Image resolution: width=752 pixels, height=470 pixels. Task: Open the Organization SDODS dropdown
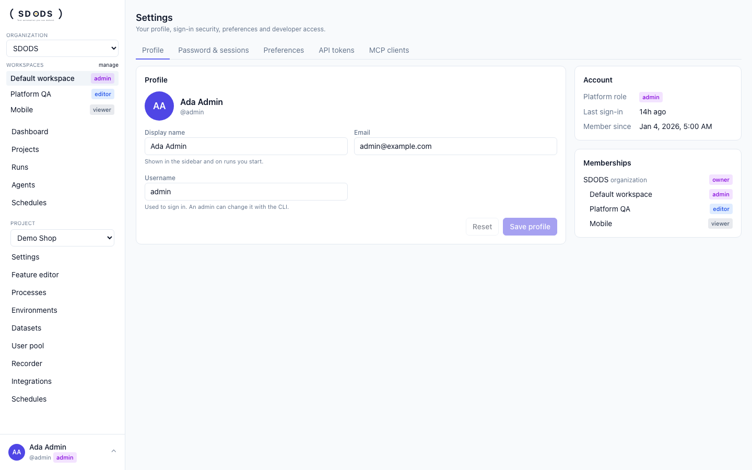62,49
